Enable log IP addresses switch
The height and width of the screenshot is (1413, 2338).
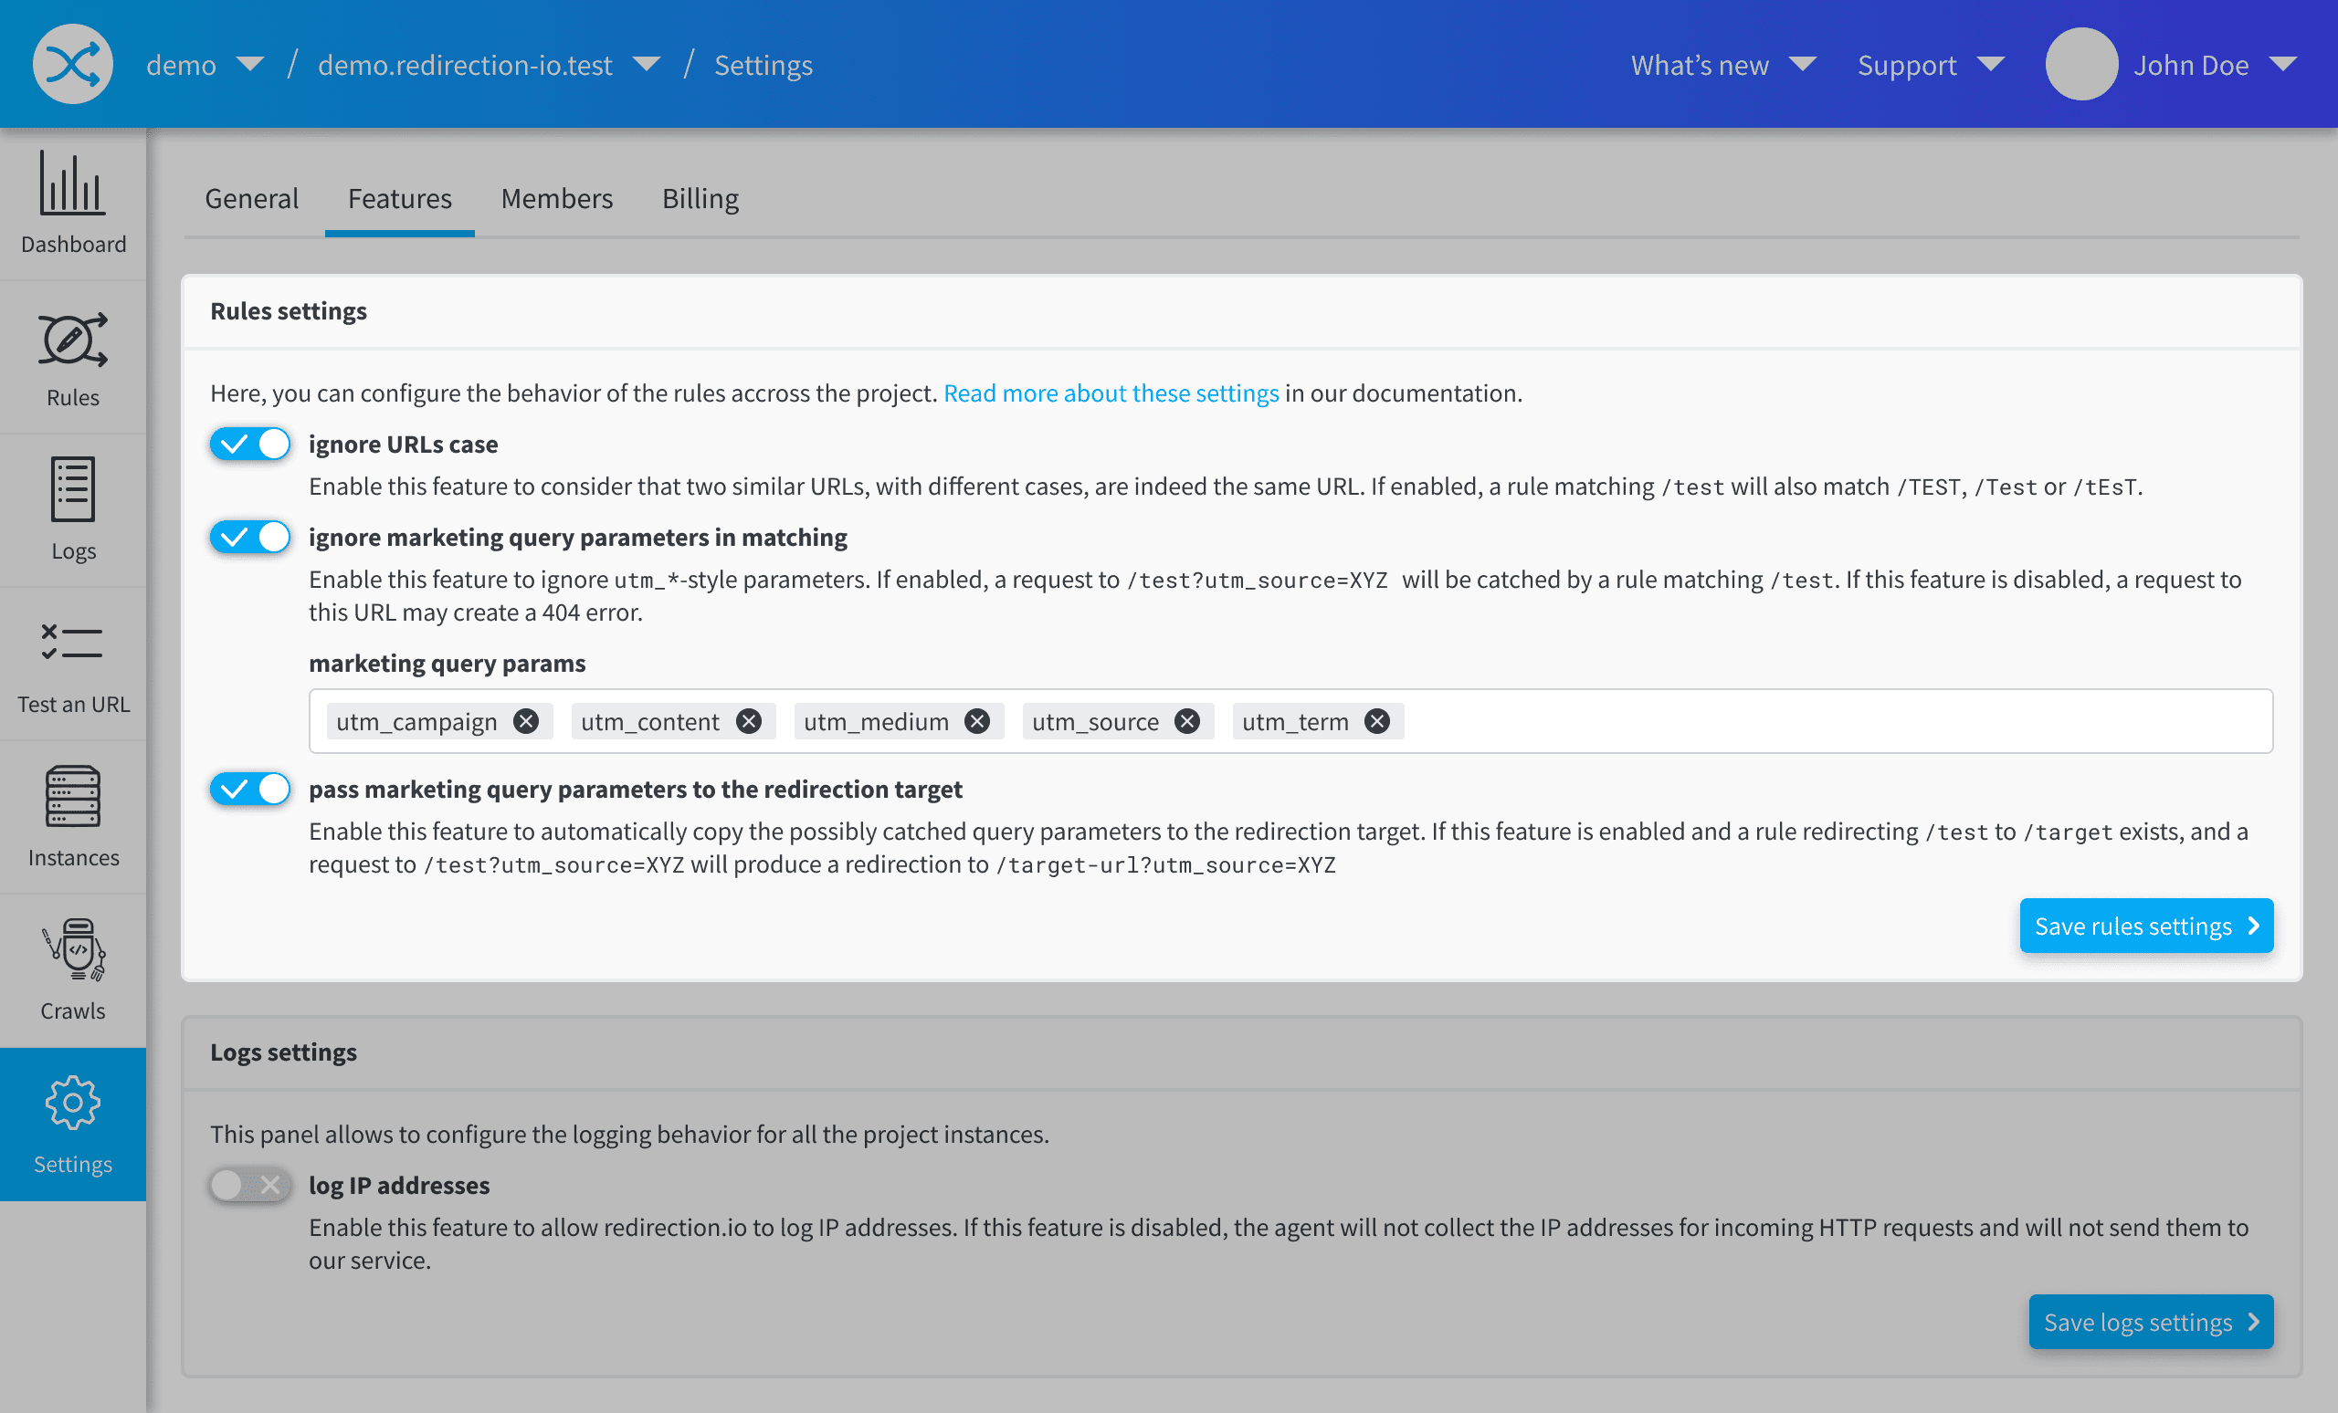pos(250,1185)
